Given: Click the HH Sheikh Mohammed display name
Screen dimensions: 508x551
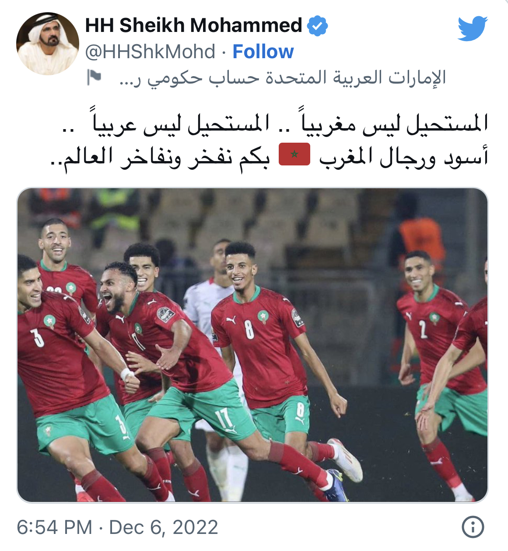Looking at the screenshot, I should point(193,25).
